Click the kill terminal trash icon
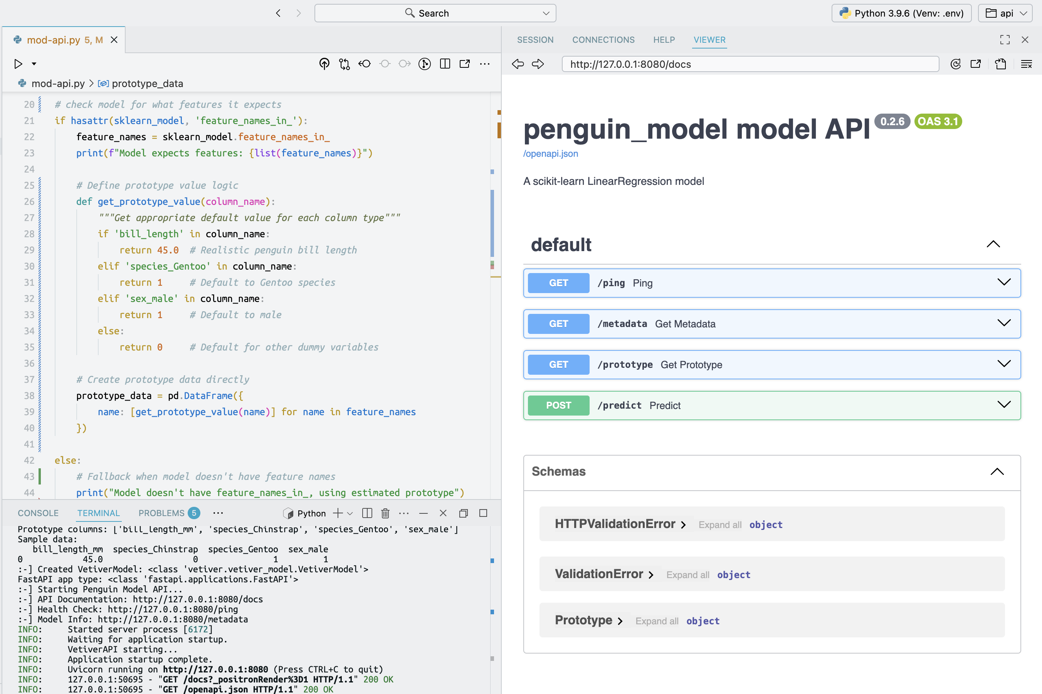1042x694 pixels. pyautogui.click(x=385, y=513)
